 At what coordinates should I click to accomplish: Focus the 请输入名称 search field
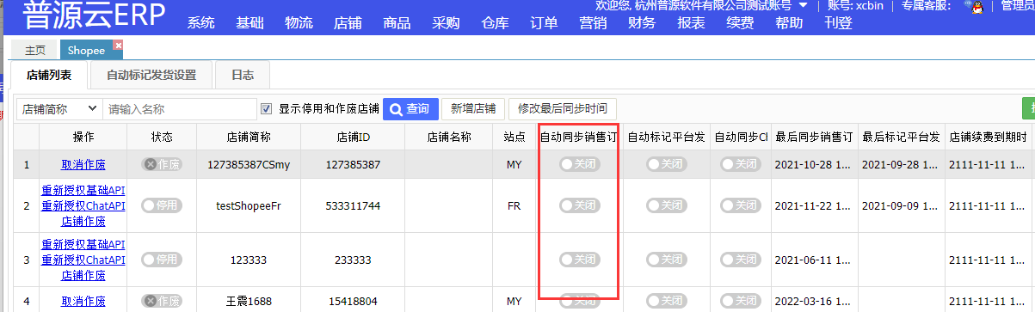click(x=179, y=109)
